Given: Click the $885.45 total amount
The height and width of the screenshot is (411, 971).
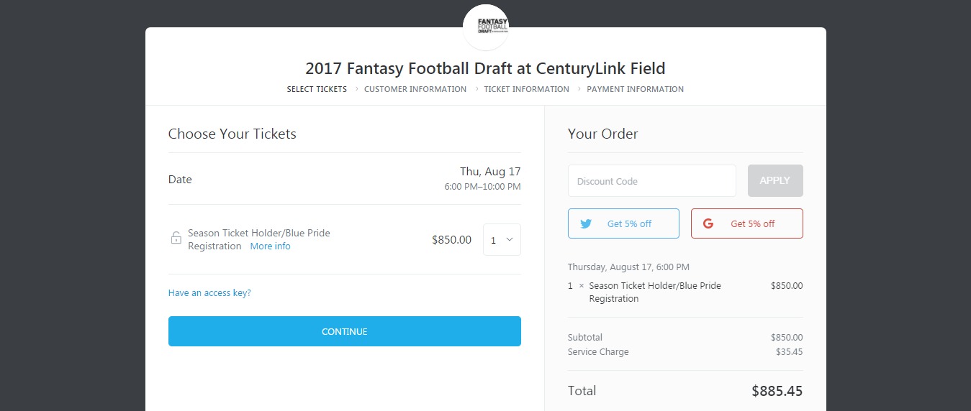Looking at the screenshot, I should [x=777, y=392].
